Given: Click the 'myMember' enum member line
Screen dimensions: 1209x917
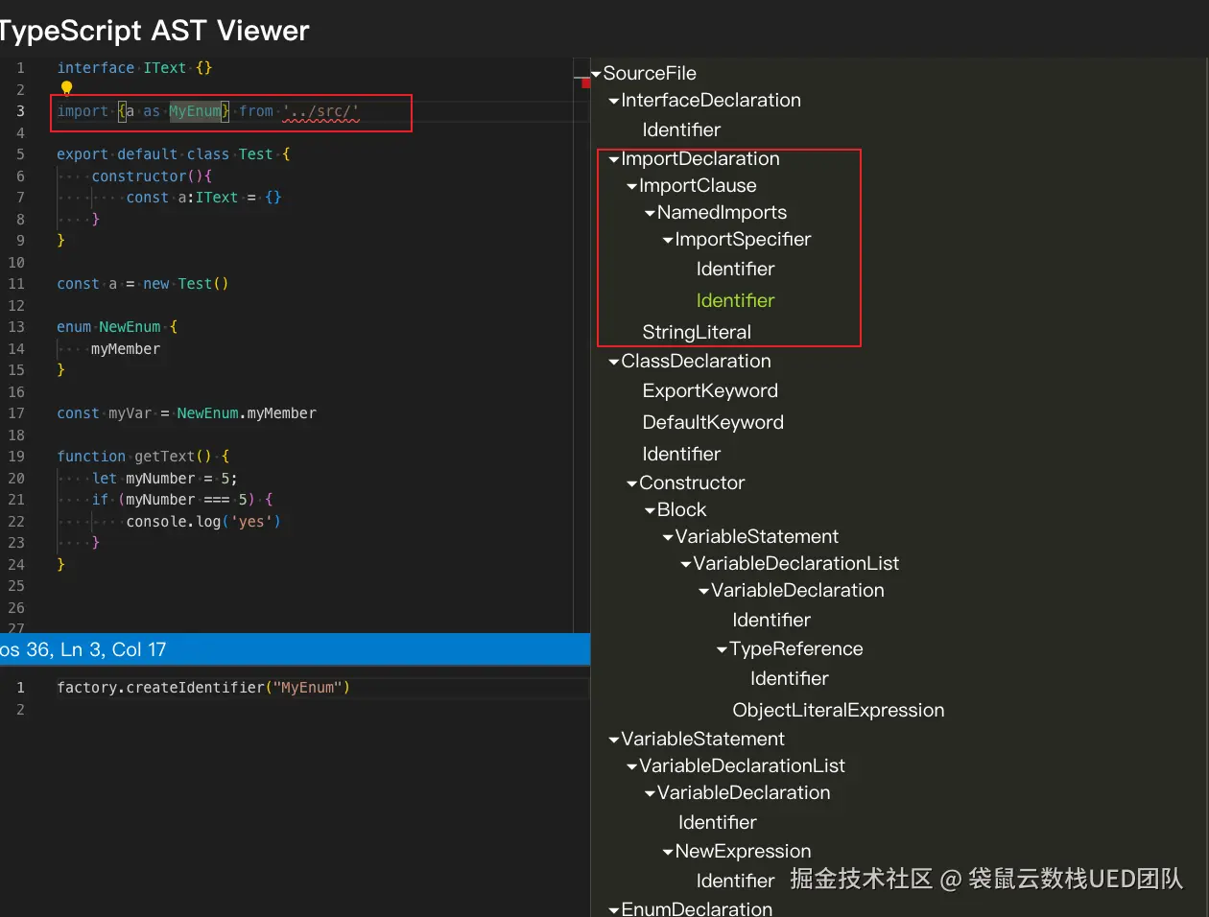Looking at the screenshot, I should pyautogui.click(x=126, y=349).
